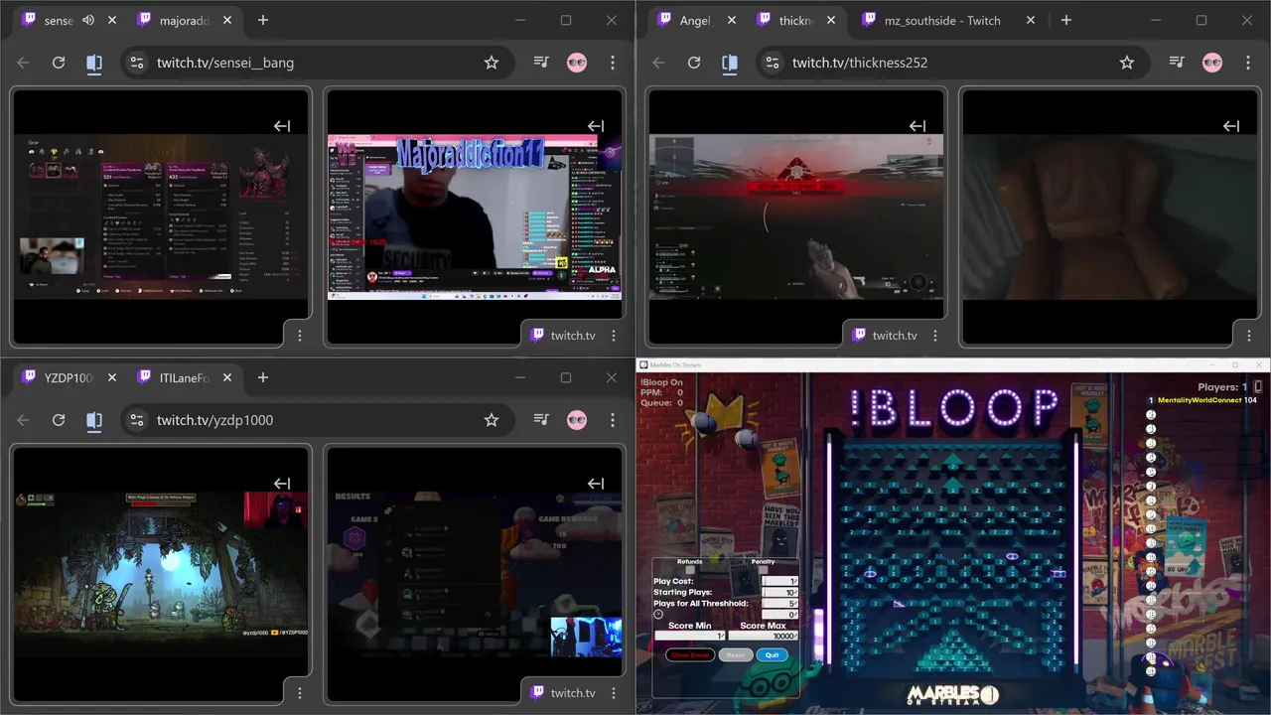Close the mz_southside tab
Viewport: 1271px width, 715px height.
click(x=1031, y=20)
